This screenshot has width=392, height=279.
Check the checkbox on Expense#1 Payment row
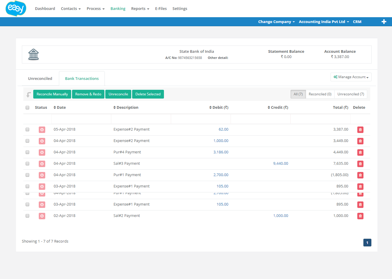27,186
